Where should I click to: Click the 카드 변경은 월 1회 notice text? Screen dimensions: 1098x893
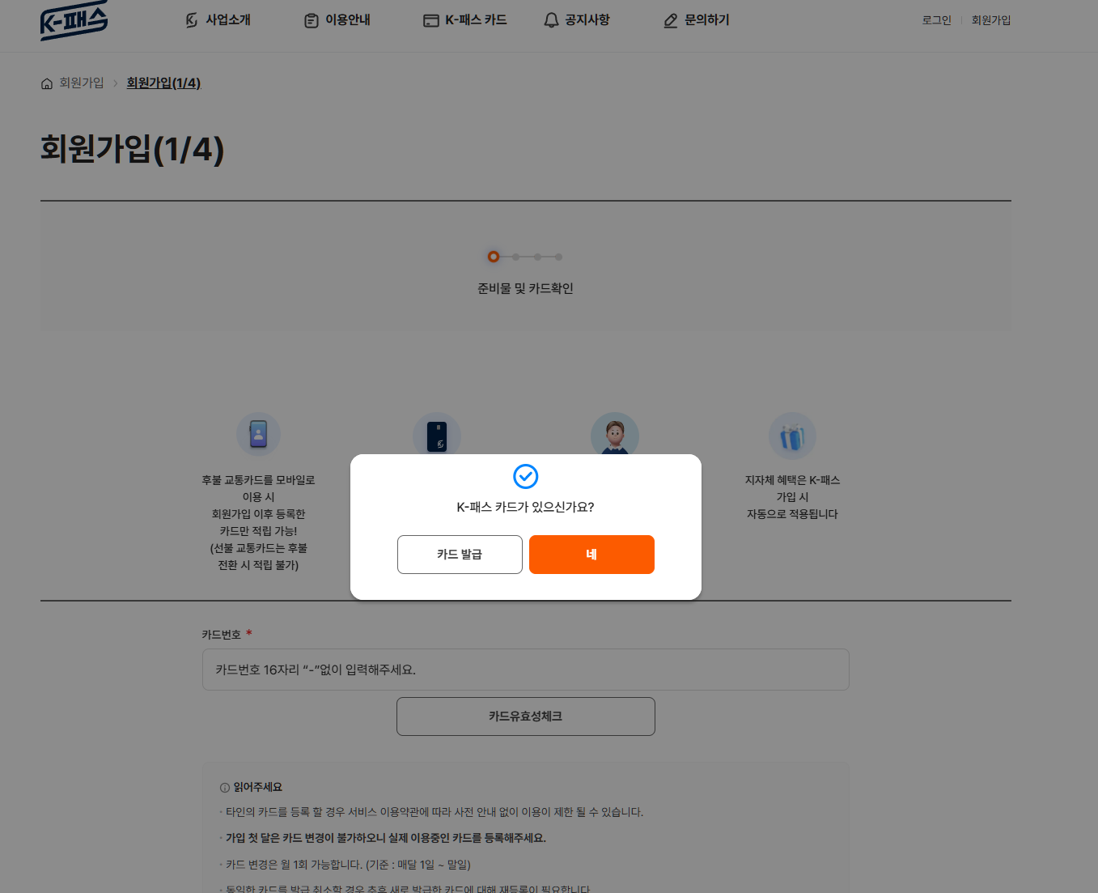(x=348, y=865)
